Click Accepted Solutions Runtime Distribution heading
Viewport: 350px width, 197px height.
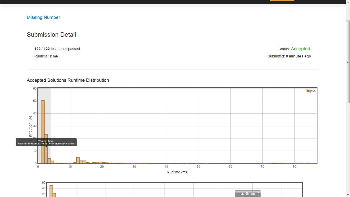tap(68, 80)
